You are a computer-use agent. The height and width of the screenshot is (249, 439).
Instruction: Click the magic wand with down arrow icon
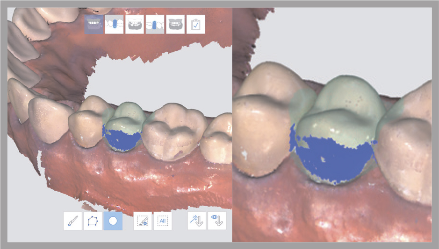click(197, 221)
